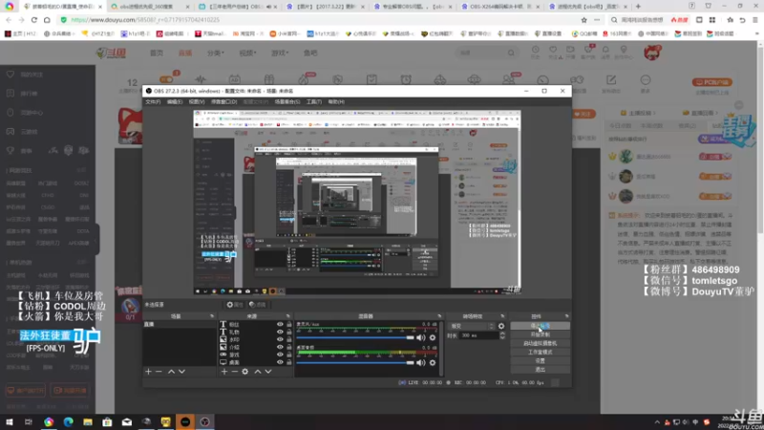The height and width of the screenshot is (430, 764).
Task: Click the transition duration 300 ms field
Action: 478,335
